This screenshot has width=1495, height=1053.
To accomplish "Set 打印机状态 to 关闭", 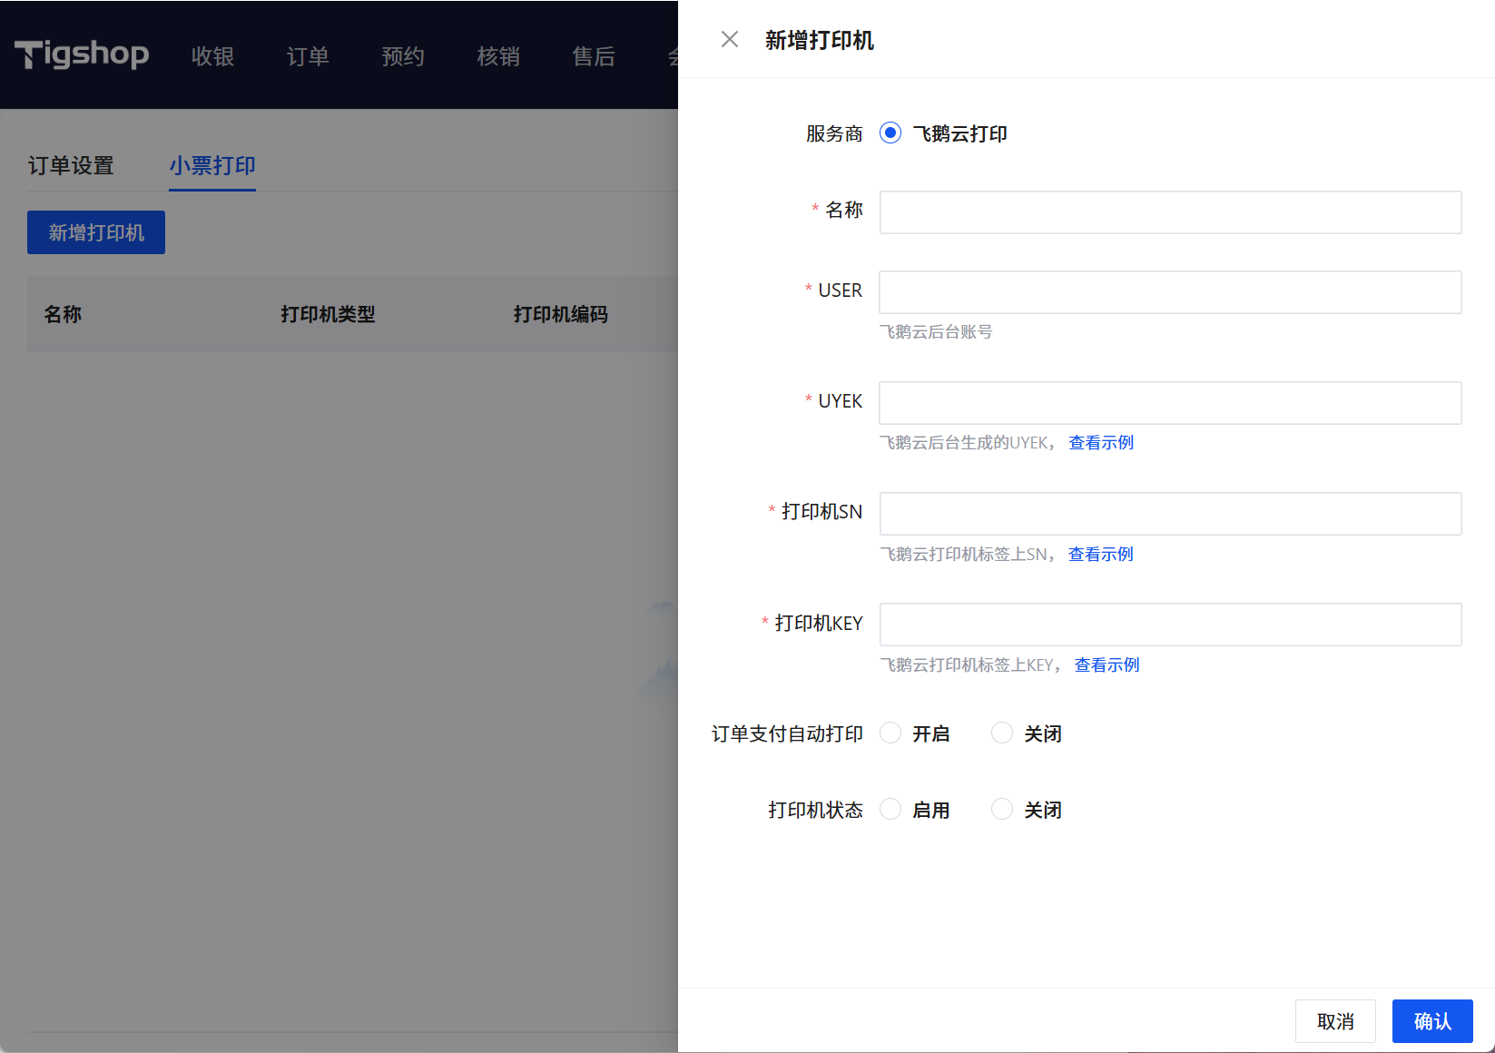I will click(1002, 810).
